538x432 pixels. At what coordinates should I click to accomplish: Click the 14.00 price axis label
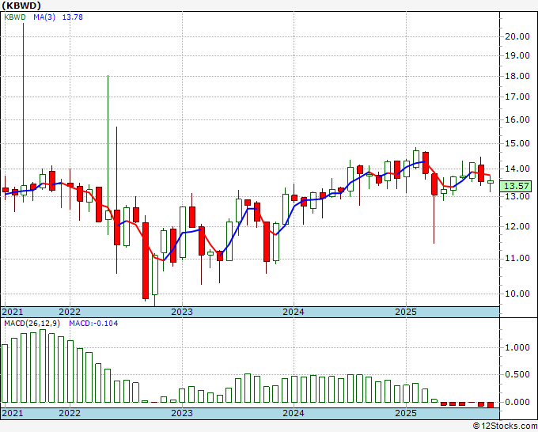tap(517, 169)
